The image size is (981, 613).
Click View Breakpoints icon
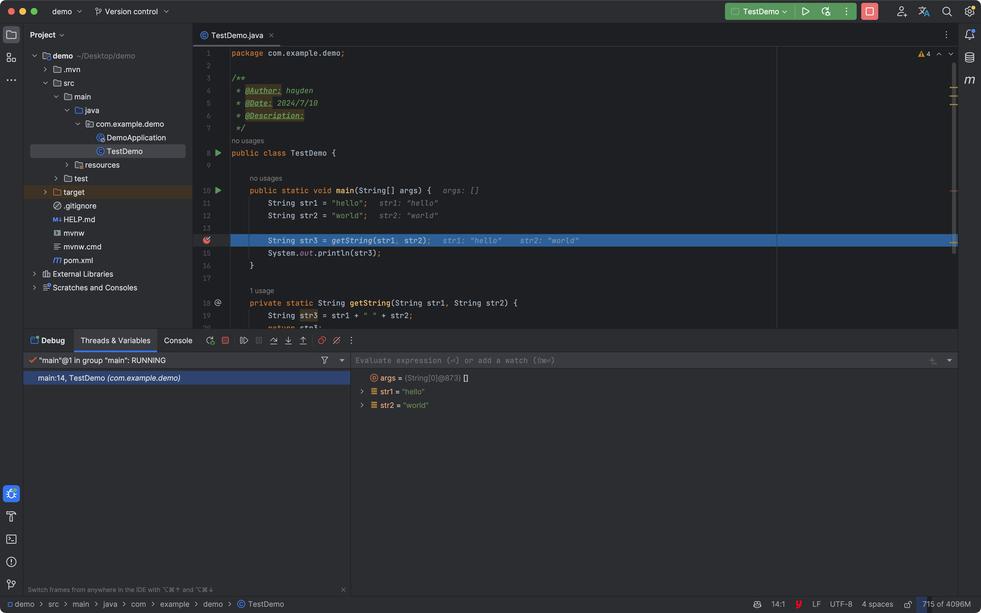pyautogui.click(x=322, y=341)
